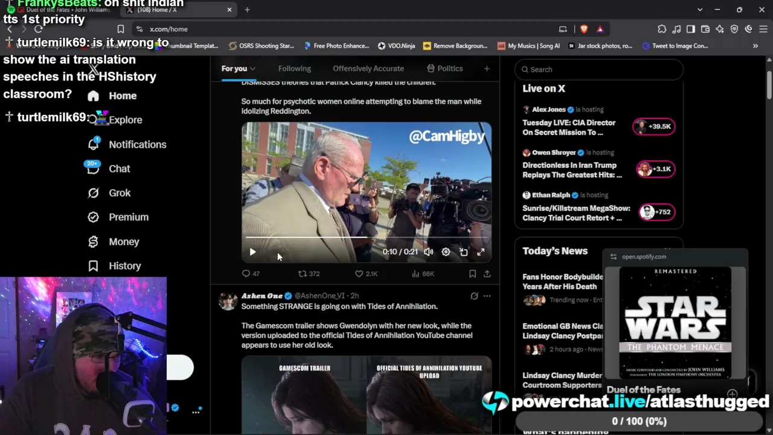773x435 pixels.
Task: Open Emotional GB News Clash story
Action: point(562,331)
